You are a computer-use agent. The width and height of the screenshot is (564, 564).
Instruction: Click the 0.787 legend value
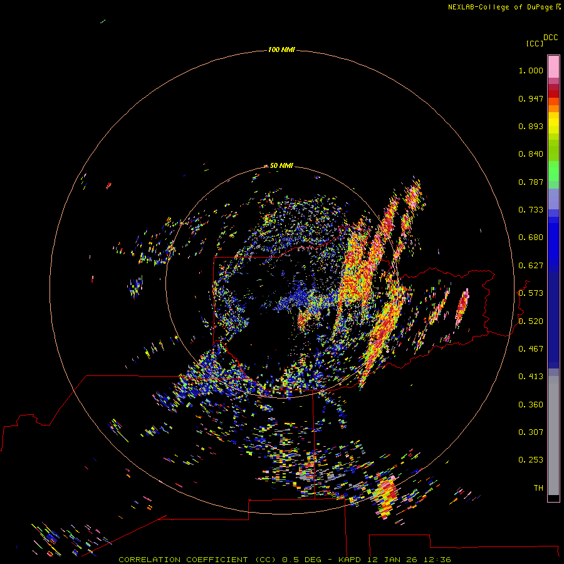531,182
